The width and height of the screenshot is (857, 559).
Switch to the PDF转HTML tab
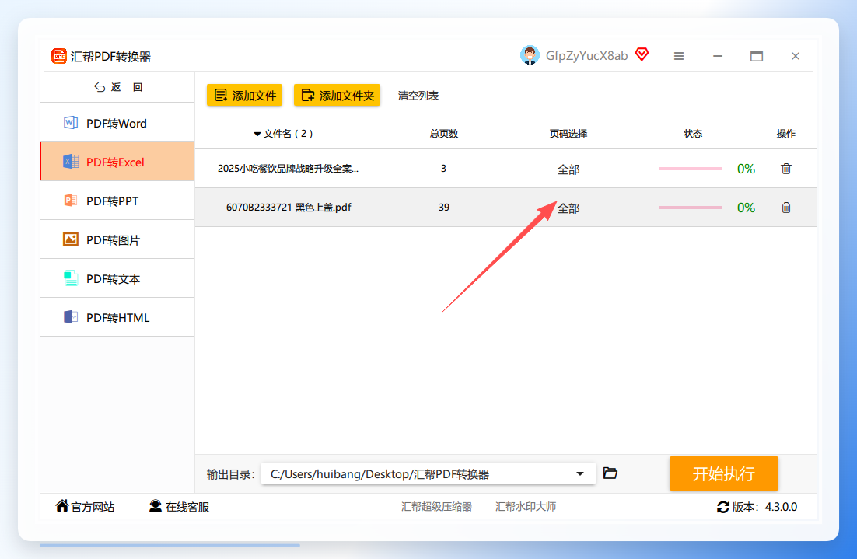[x=117, y=317]
